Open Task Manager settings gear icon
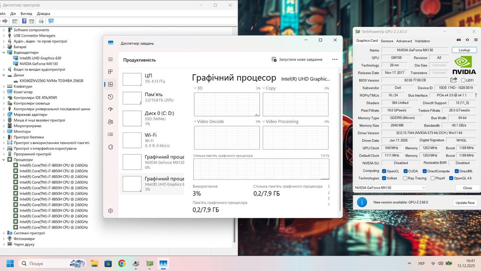The height and width of the screenshot is (271, 481). (x=111, y=210)
